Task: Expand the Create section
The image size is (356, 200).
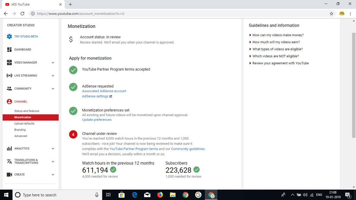Action: pyautogui.click(x=53, y=175)
